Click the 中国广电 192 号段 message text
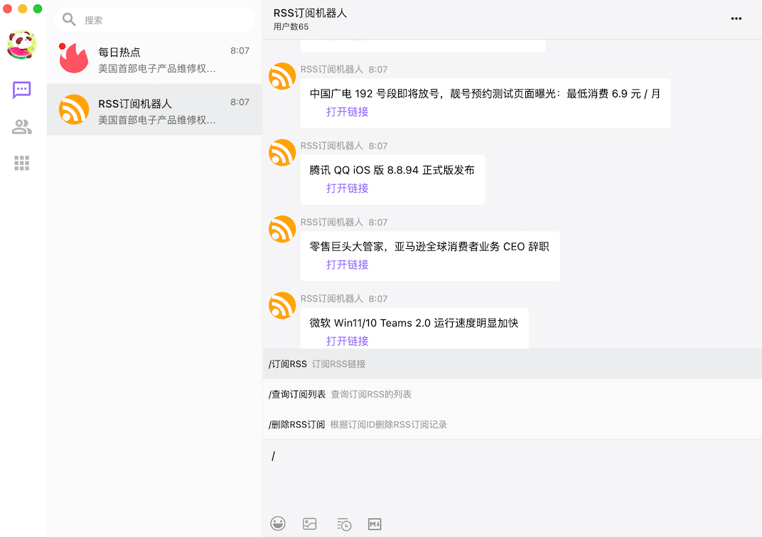 pyautogui.click(x=485, y=93)
